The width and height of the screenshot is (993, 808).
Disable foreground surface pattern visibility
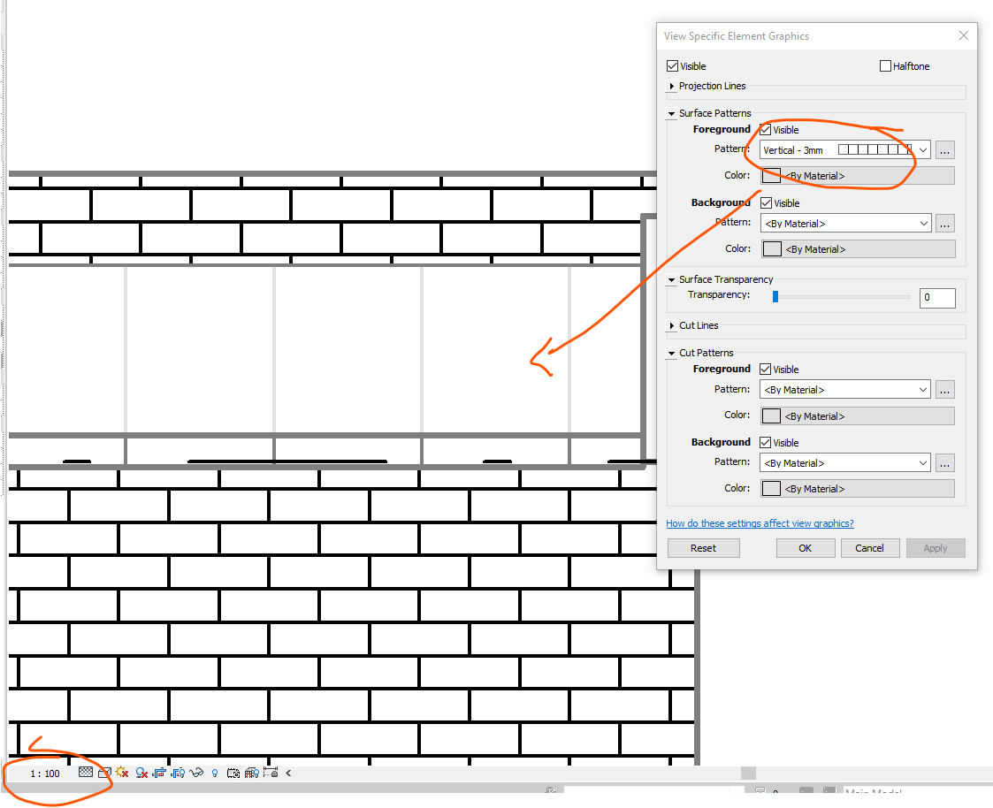(766, 129)
